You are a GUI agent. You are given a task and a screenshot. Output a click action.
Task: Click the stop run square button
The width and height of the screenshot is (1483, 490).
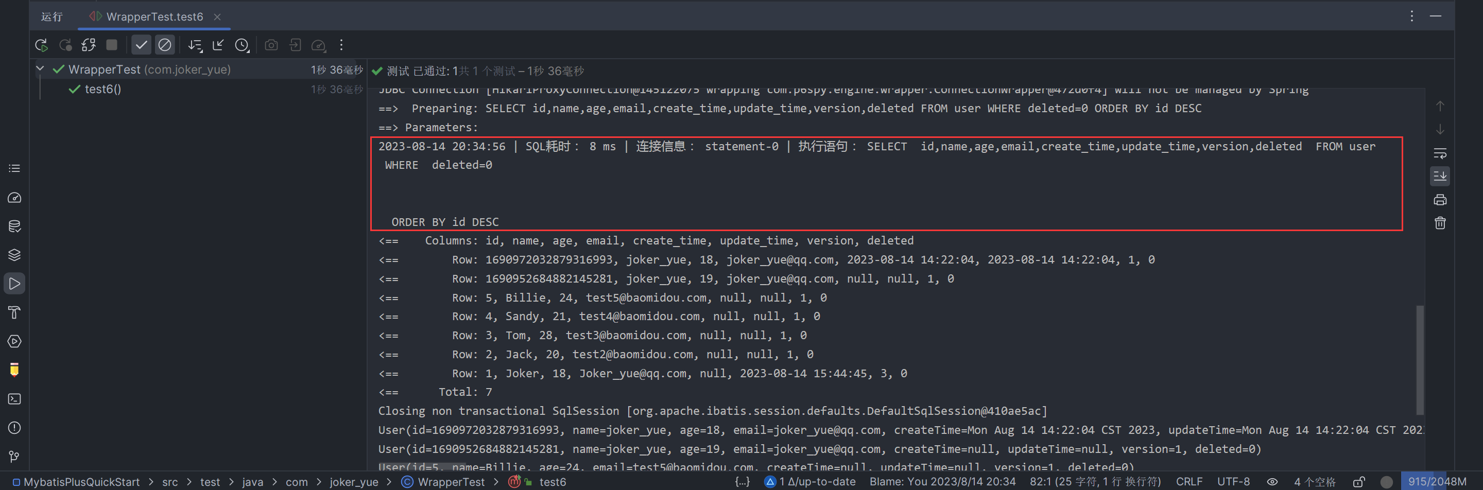(112, 45)
